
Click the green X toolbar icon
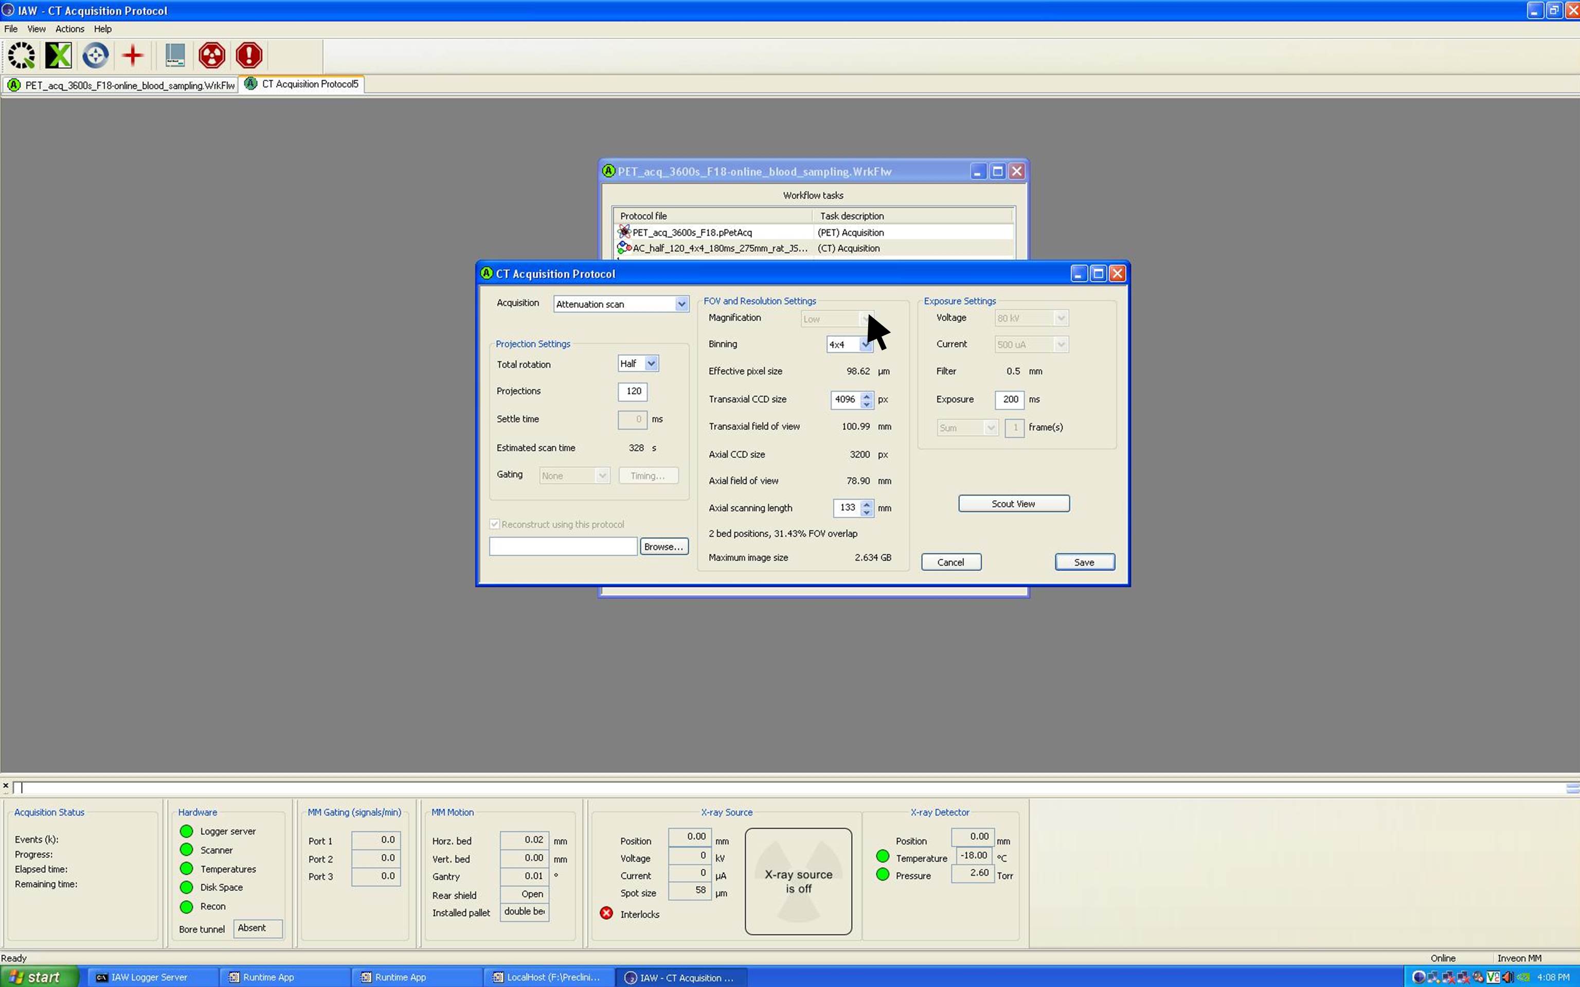coord(58,56)
